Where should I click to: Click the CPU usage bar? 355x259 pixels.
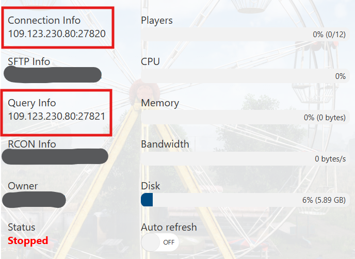pos(245,76)
